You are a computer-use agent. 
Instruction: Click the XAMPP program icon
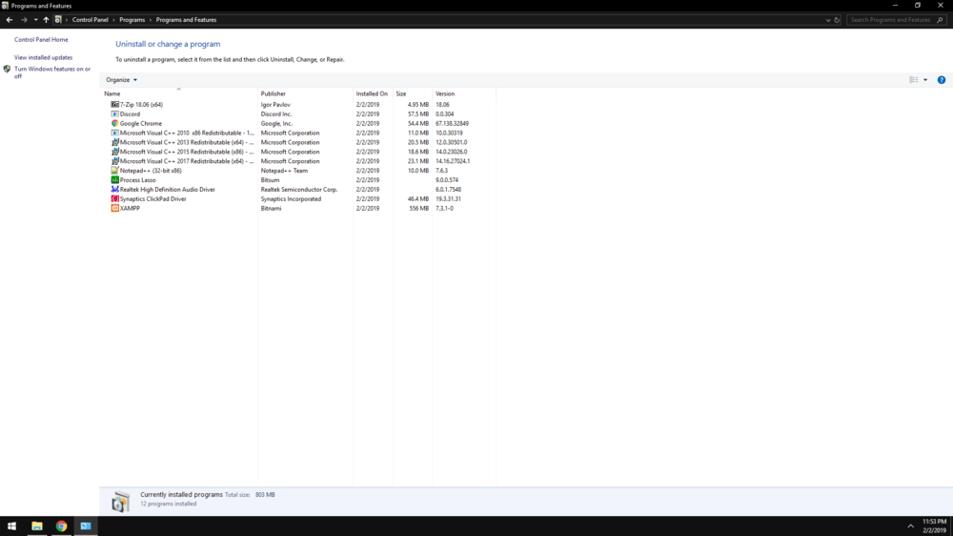(115, 208)
